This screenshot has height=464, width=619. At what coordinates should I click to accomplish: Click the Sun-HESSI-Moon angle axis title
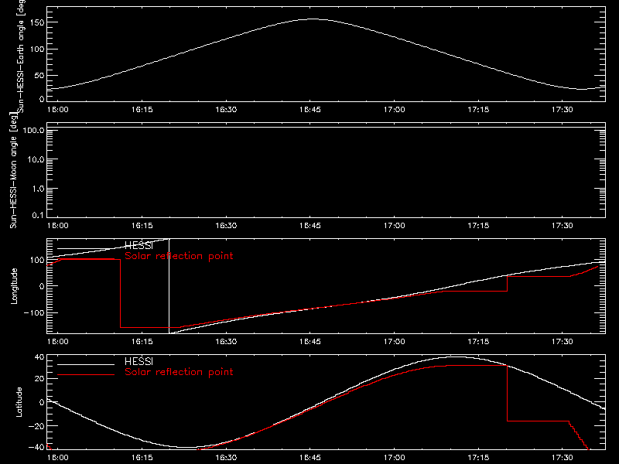tap(13, 170)
